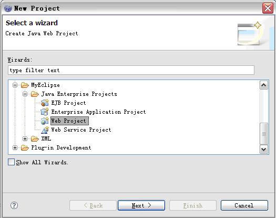Click the Plug-in Development folder icon
The height and width of the screenshot is (218, 276).
[25, 148]
